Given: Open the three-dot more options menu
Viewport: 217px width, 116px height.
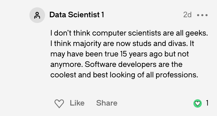Looking at the screenshot, I should (202, 15).
